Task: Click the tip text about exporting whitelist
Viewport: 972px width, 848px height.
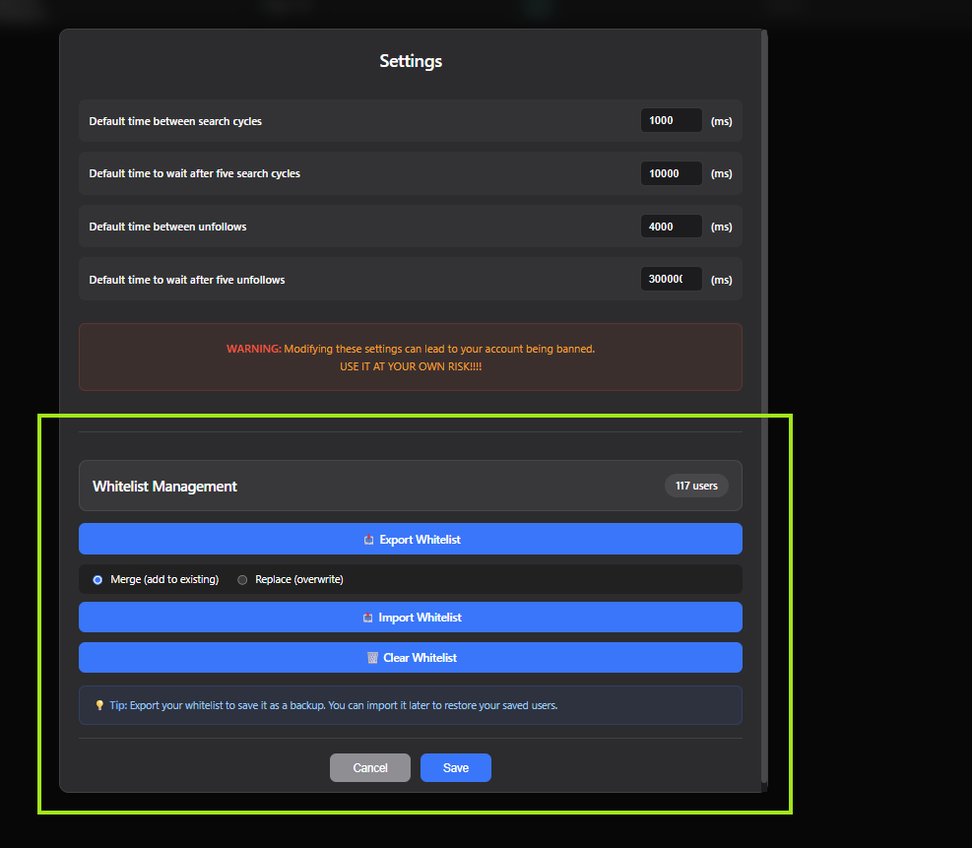Action: [334, 705]
